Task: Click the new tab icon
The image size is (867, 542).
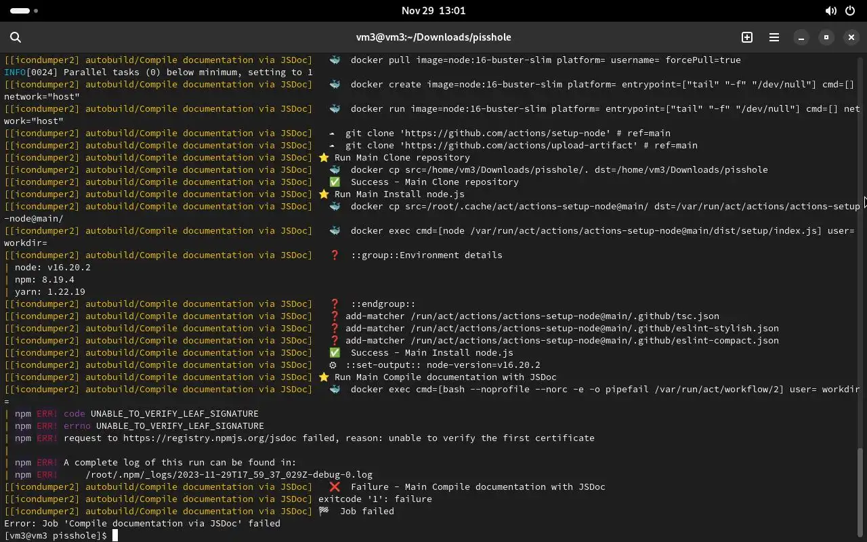Action: [x=747, y=37]
